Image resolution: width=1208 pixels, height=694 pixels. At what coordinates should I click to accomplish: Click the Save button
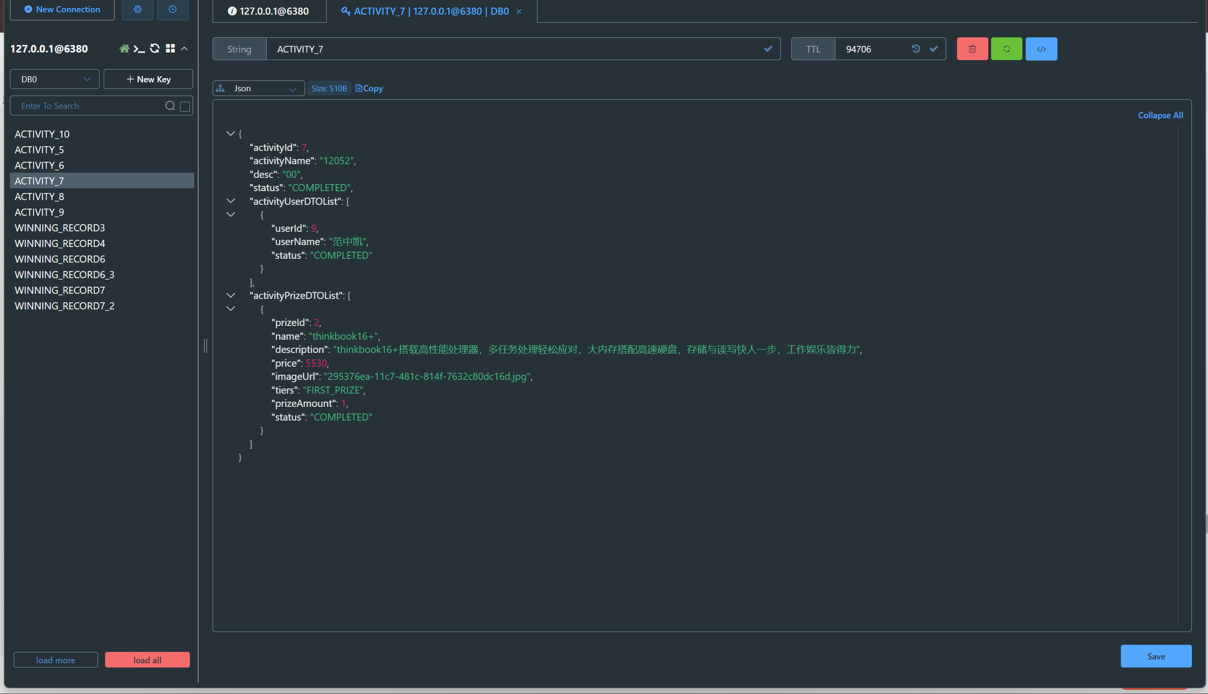(x=1155, y=656)
